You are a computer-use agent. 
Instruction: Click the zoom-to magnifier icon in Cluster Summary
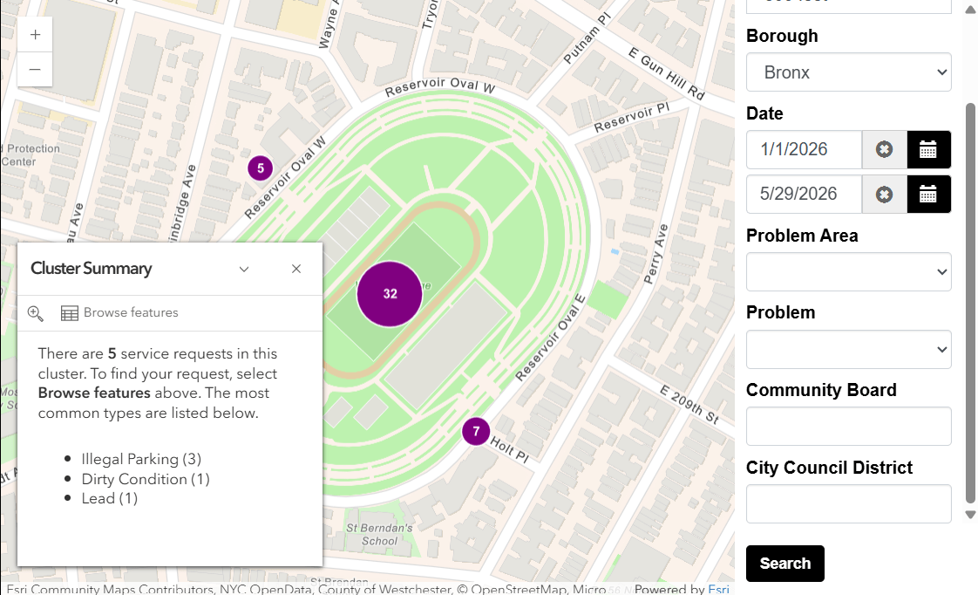[36, 313]
